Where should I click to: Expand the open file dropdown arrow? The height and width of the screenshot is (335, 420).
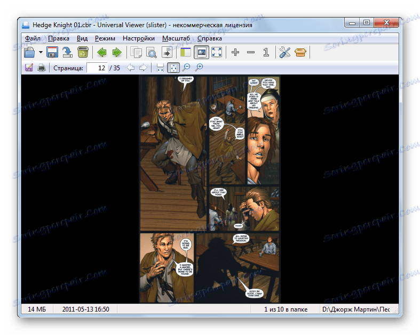pos(41,52)
